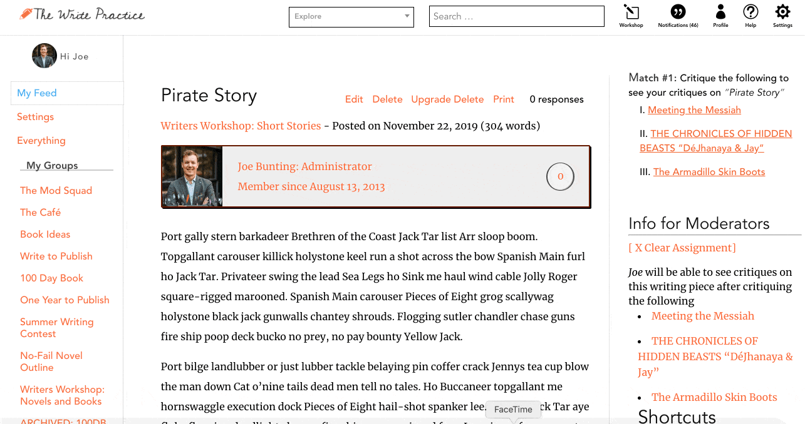The image size is (805, 424).
Task: Print the Pirate Story post
Action: pos(504,99)
